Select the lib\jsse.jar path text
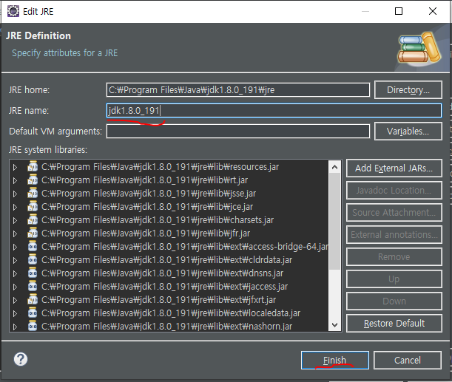452x382 pixels. point(149,194)
